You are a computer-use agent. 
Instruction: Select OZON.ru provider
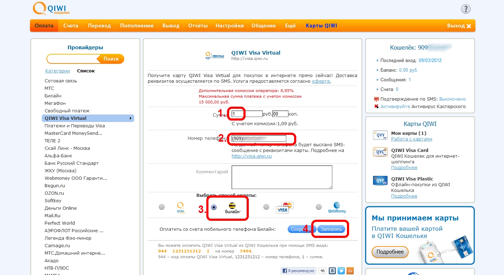[54, 193]
